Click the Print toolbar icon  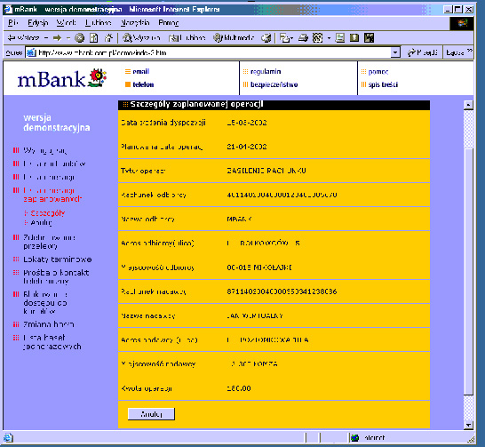303,38
